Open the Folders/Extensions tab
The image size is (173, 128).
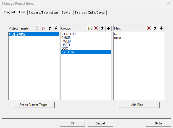click(44, 13)
